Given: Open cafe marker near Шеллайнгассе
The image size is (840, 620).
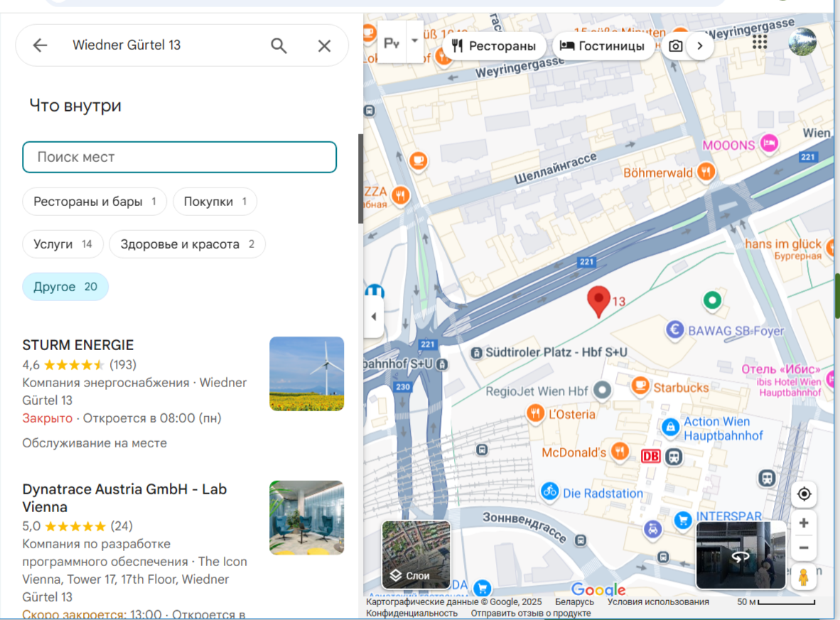Looking at the screenshot, I should point(419,160).
